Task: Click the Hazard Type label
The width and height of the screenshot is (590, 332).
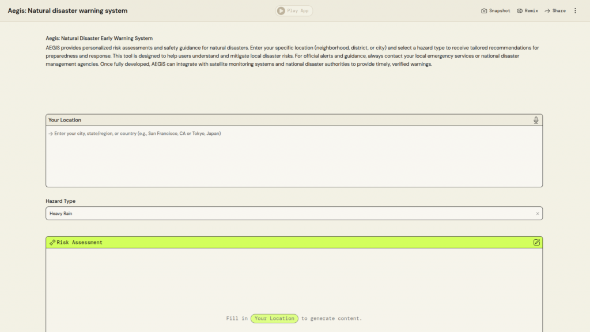Action: (60, 201)
